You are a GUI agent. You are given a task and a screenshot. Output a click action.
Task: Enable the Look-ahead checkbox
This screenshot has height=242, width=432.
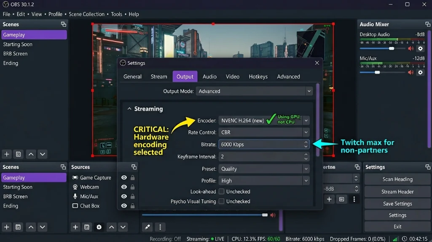tap(221, 192)
